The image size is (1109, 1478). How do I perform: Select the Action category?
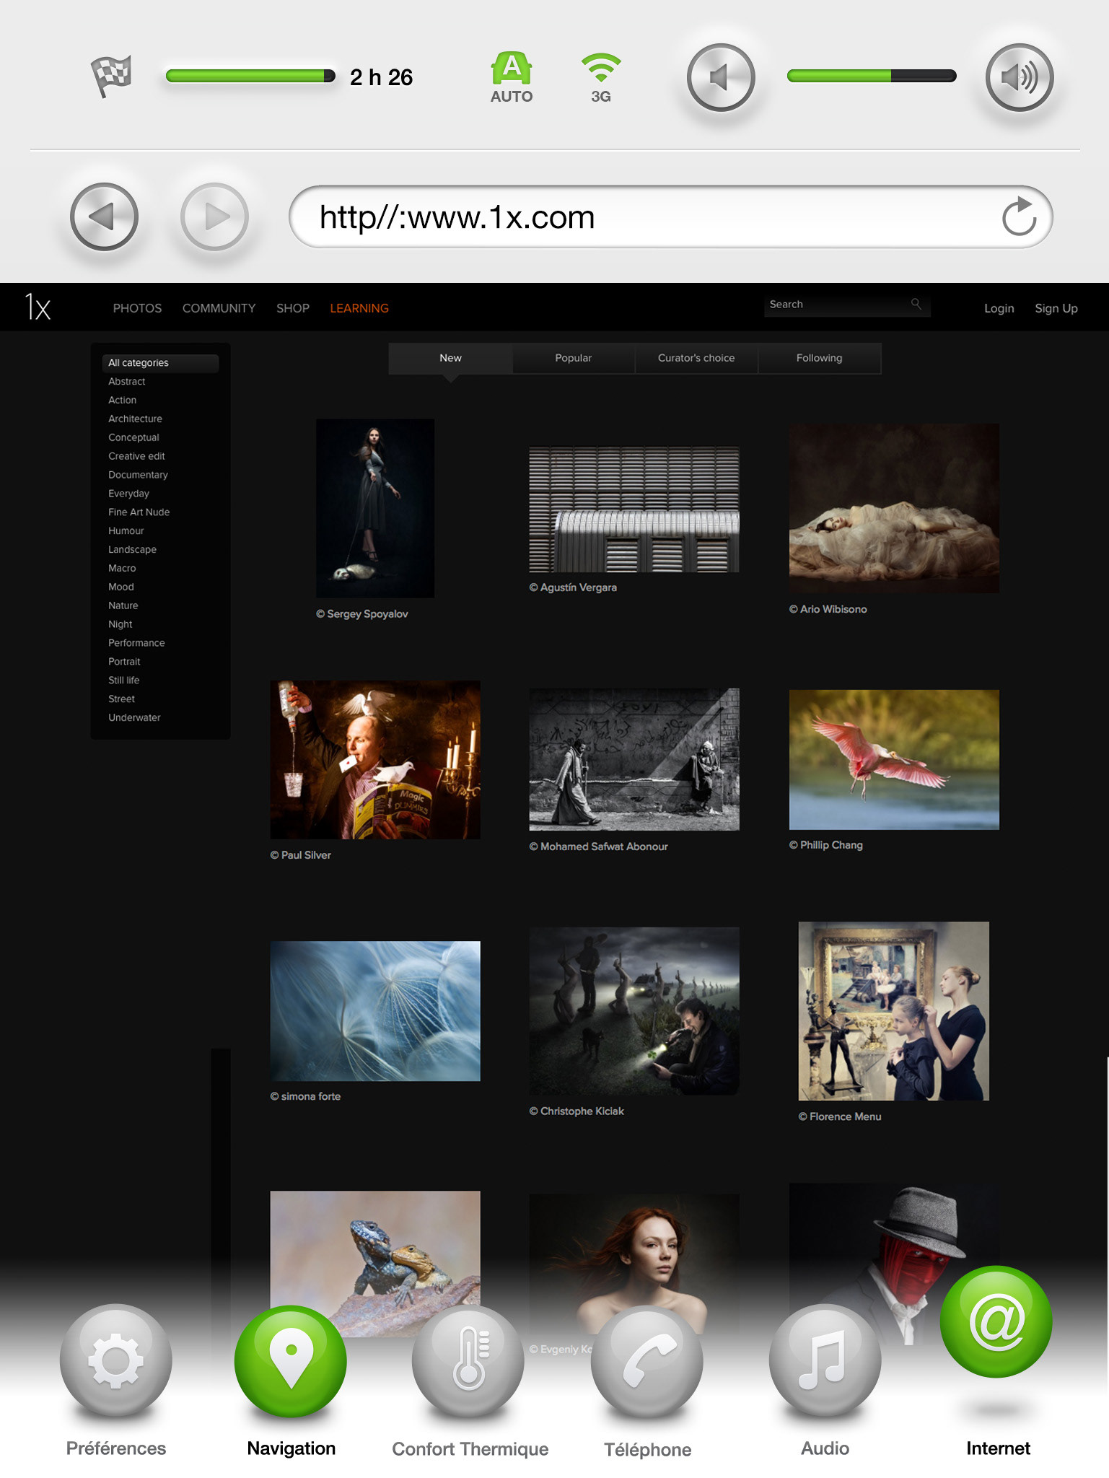click(123, 400)
